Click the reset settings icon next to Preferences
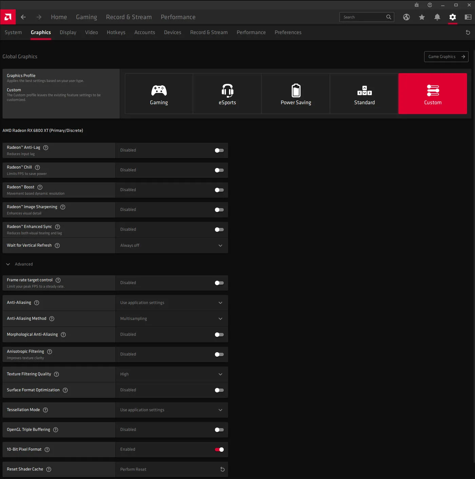The width and height of the screenshot is (475, 479). click(x=468, y=32)
